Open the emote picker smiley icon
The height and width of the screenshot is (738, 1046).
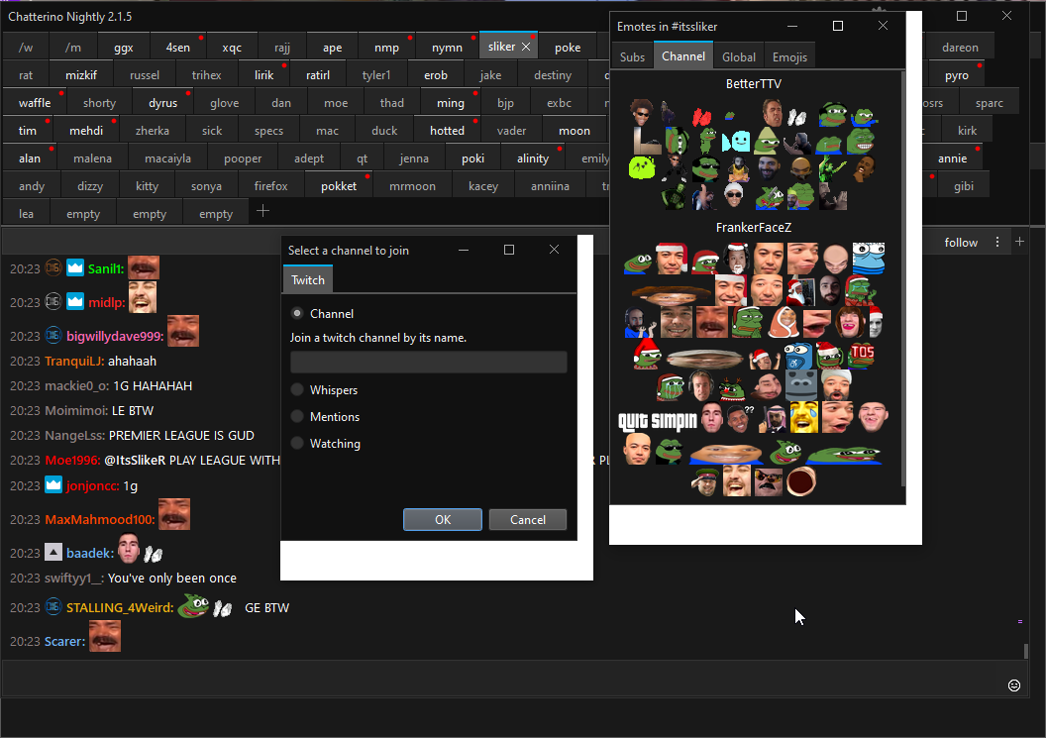[x=1014, y=685]
